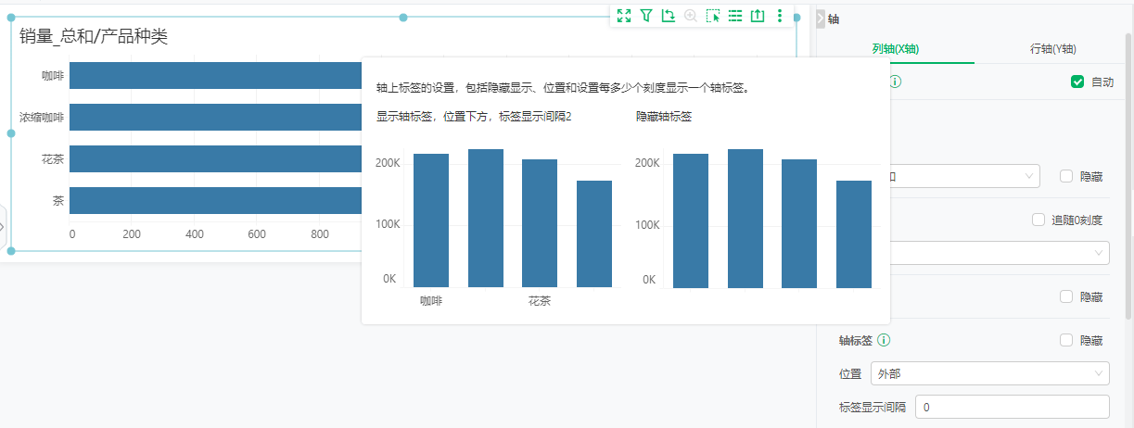Switch to the 行轴(Y轴) tab
The height and width of the screenshot is (428, 1134).
1052,49
